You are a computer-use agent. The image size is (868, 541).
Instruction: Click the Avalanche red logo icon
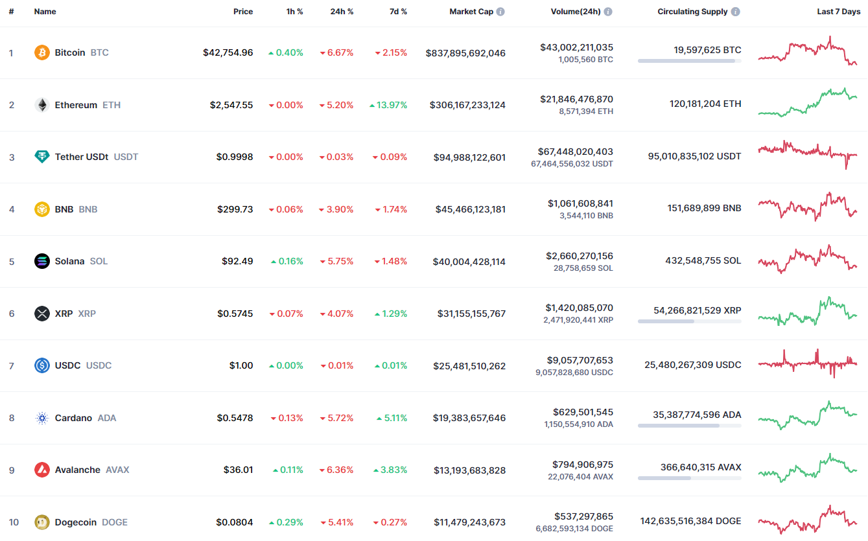pyautogui.click(x=42, y=470)
